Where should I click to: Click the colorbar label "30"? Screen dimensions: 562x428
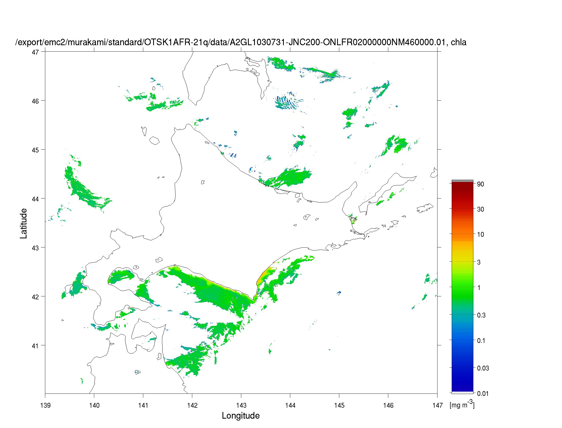coord(481,209)
